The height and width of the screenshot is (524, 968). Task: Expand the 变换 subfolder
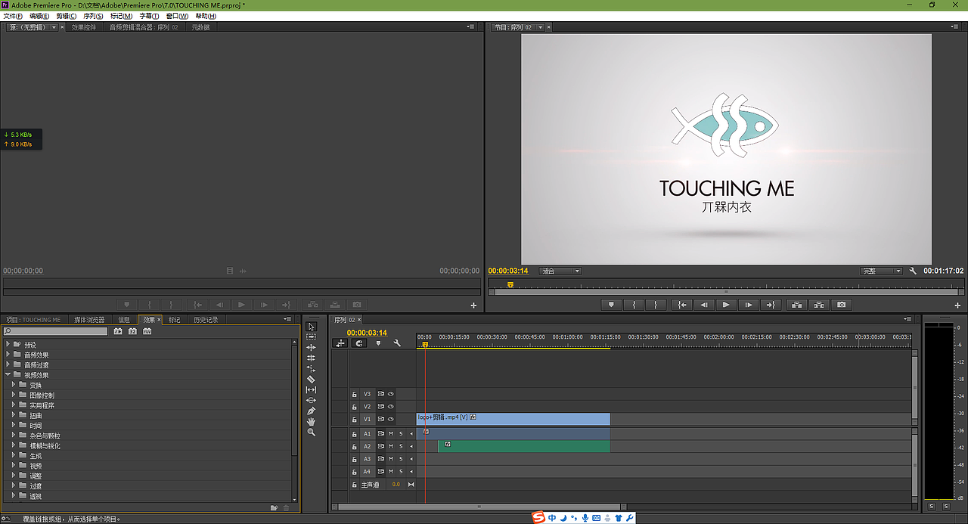click(x=14, y=385)
